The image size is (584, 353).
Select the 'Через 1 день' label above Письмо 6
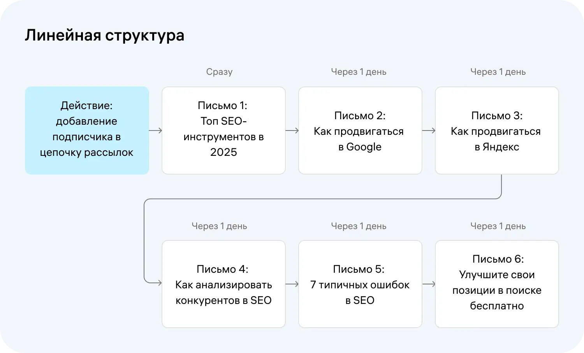498,226
